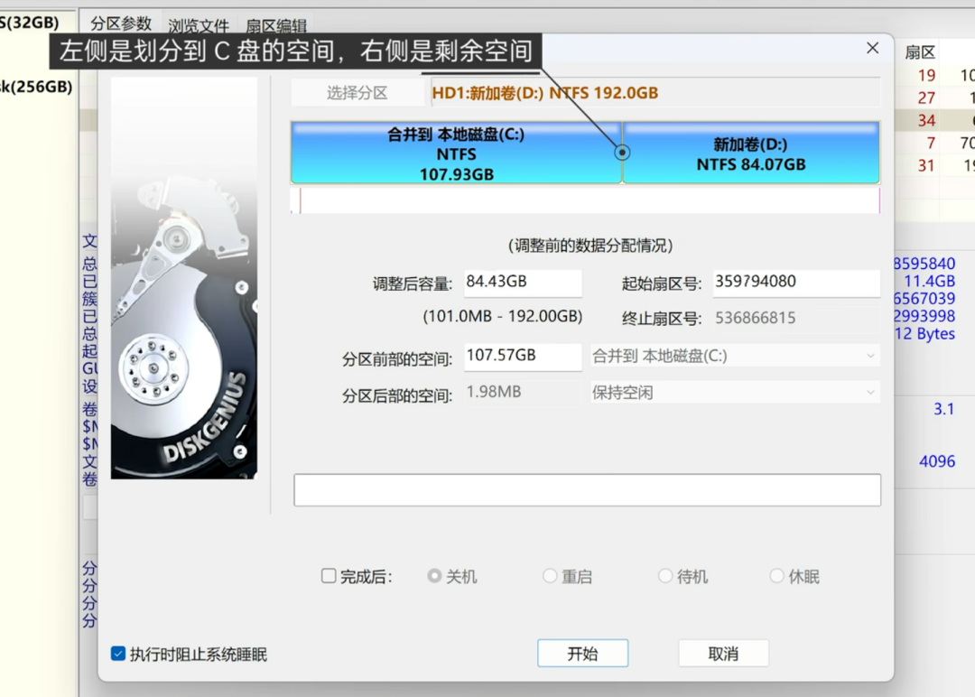Click the 调整后容量 input field
This screenshot has width=975, height=697.
522,283
